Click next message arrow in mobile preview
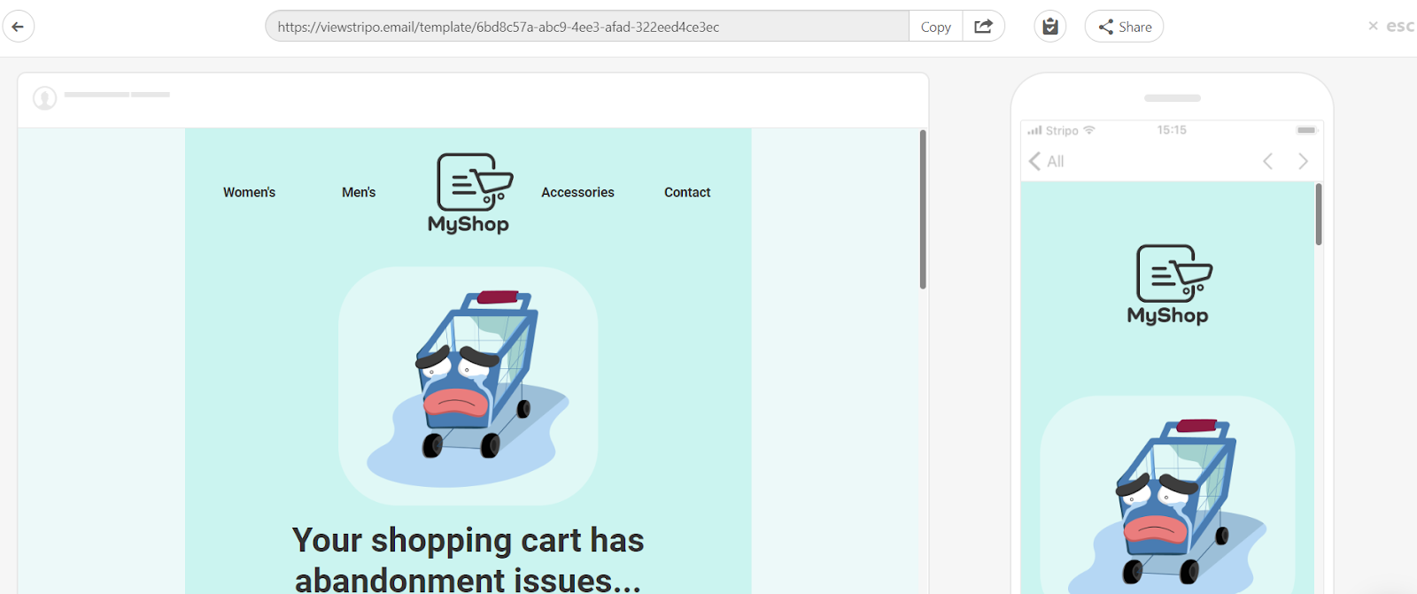The image size is (1417, 594). coord(1303,161)
